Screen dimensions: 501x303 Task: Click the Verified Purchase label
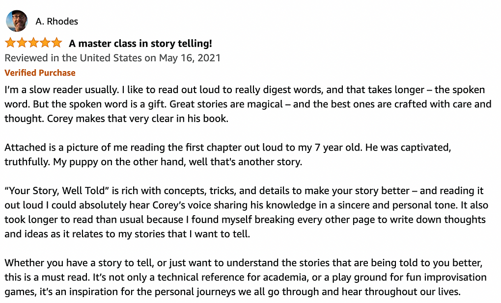(x=40, y=73)
